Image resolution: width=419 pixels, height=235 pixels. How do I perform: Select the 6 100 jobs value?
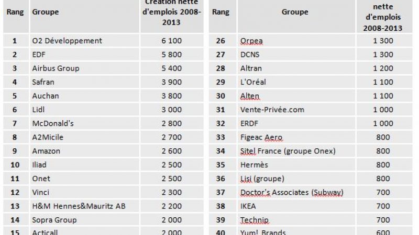172,41
